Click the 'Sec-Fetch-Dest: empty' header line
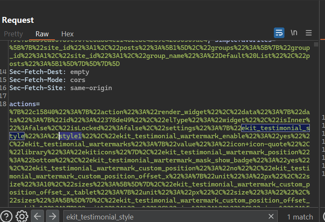325x222 pixels. point(49,72)
